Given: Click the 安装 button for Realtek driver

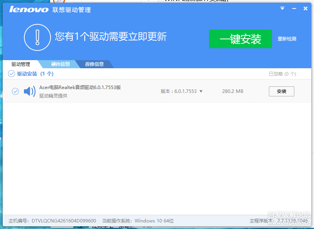Looking at the screenshot, I should pos(281,91).
